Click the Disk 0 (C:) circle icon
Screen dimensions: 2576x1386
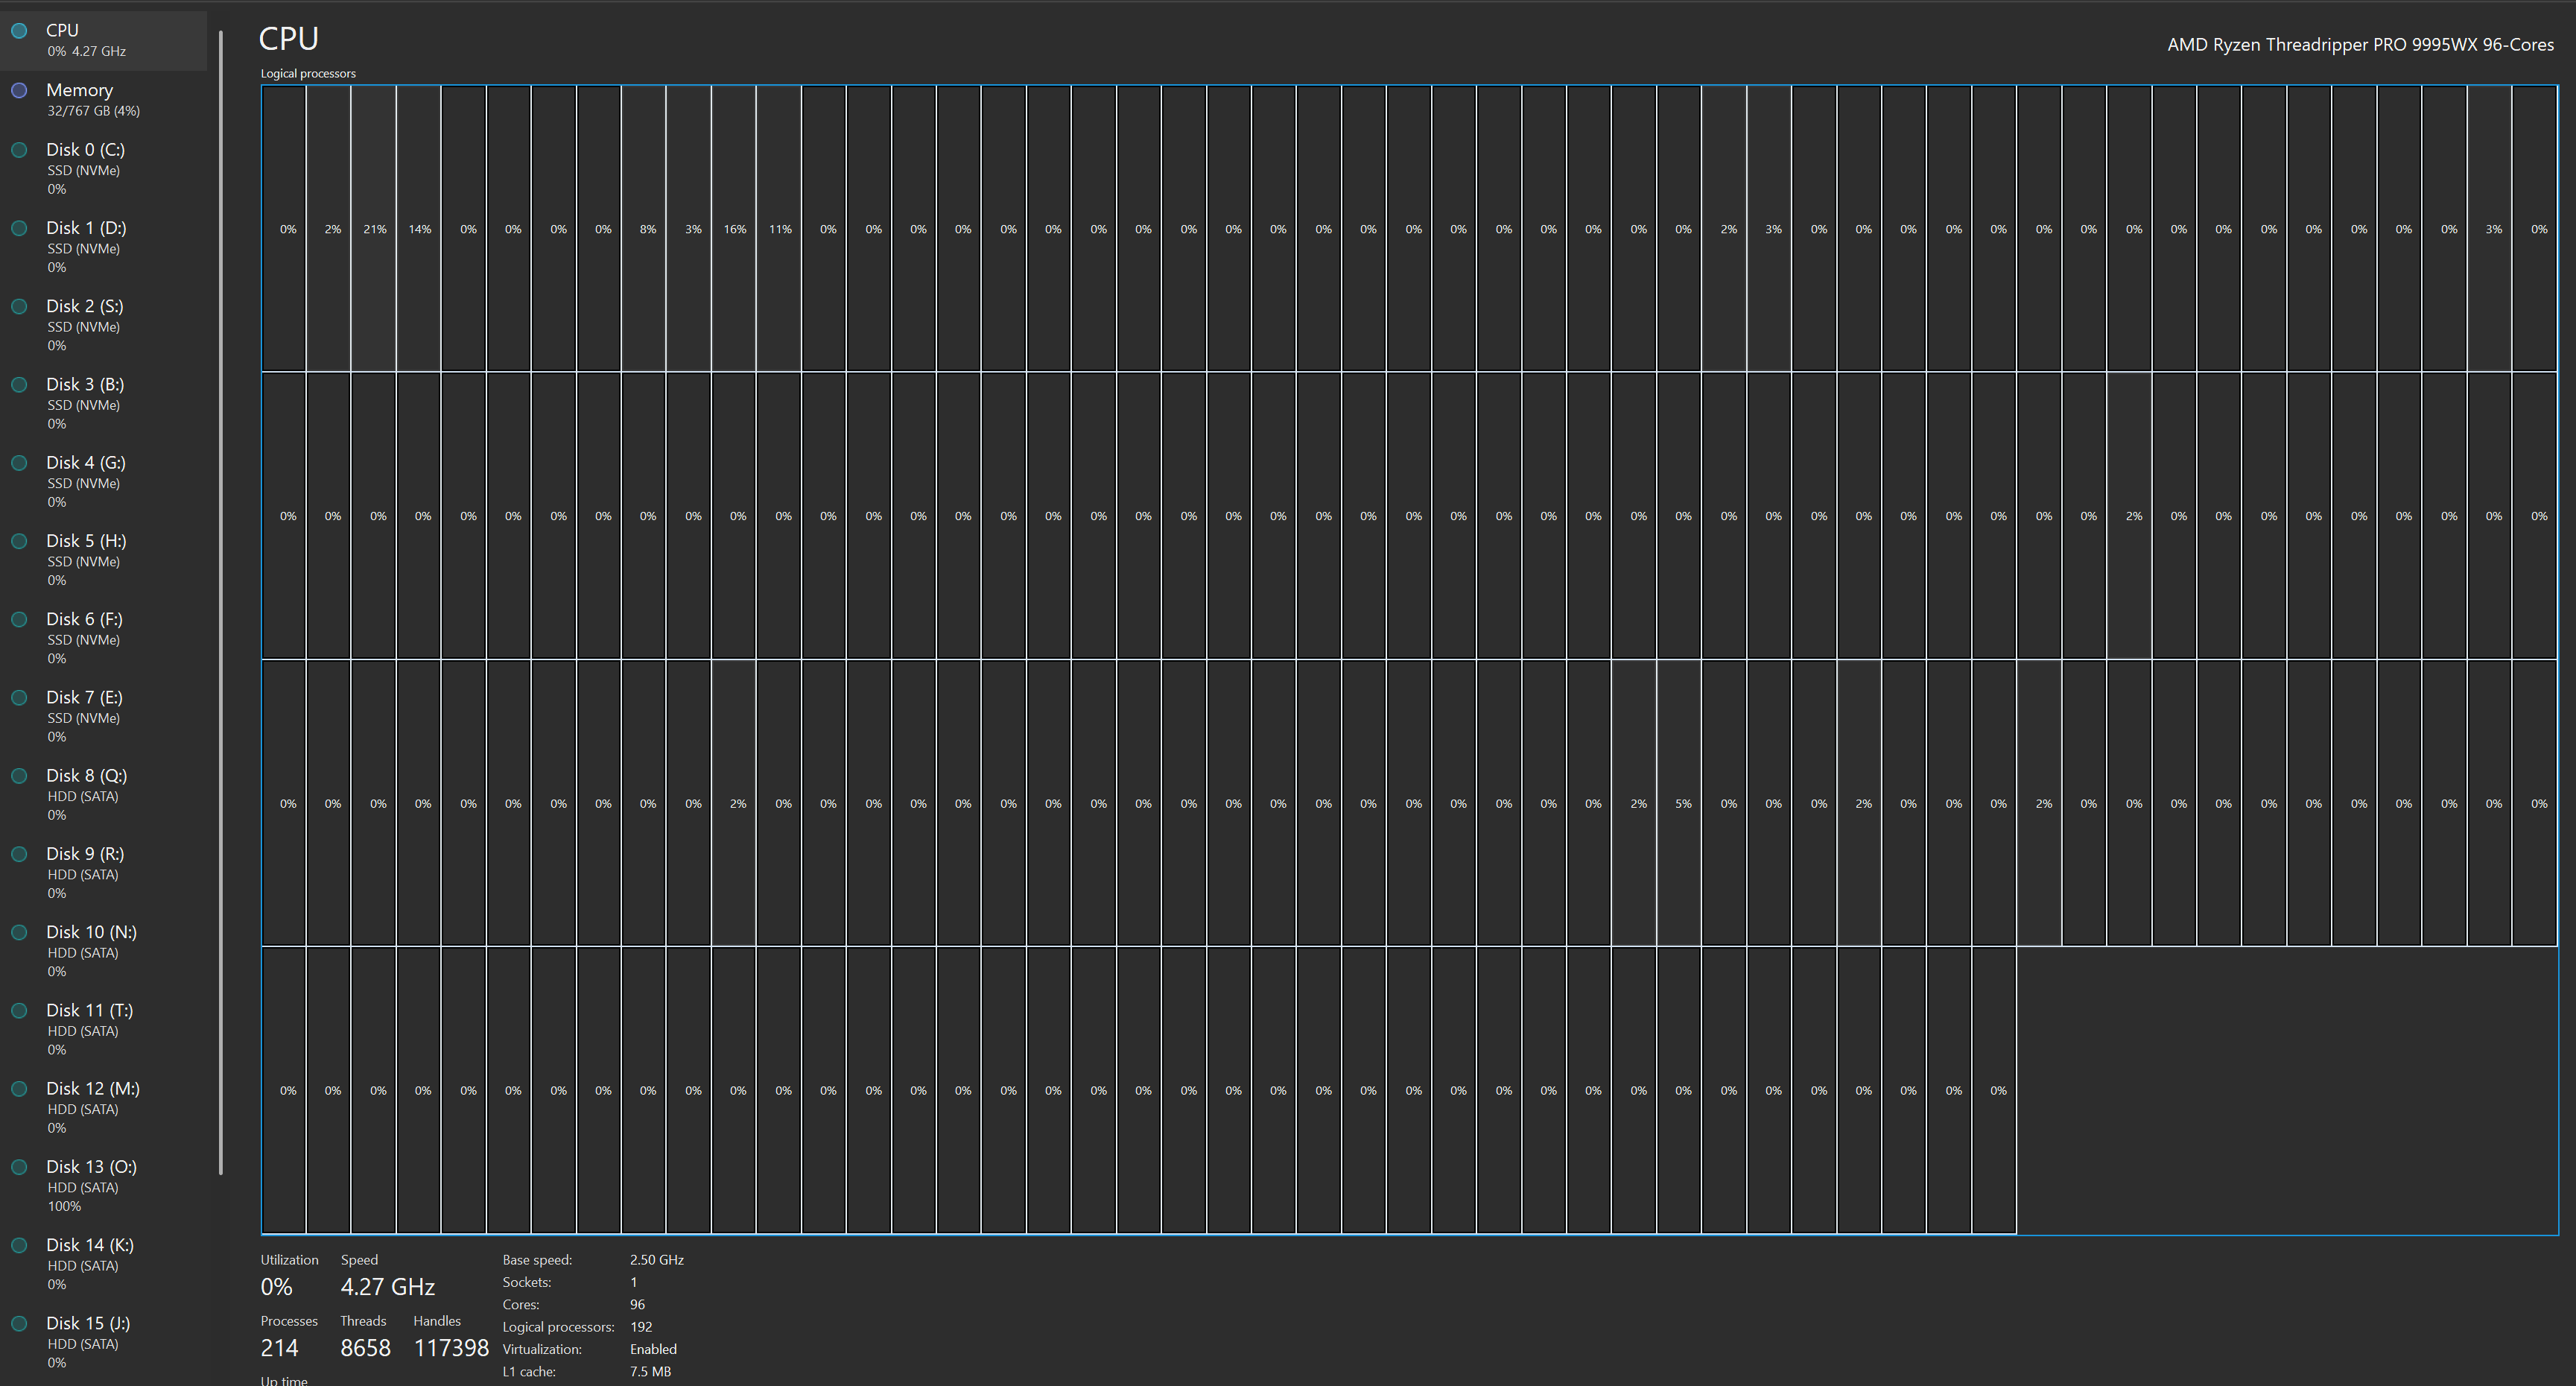[19, 150]
